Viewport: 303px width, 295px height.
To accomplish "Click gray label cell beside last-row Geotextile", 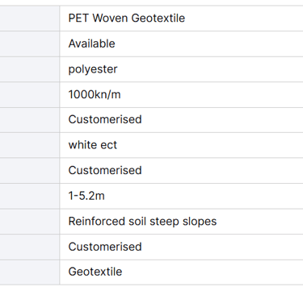I will (30, 272).
